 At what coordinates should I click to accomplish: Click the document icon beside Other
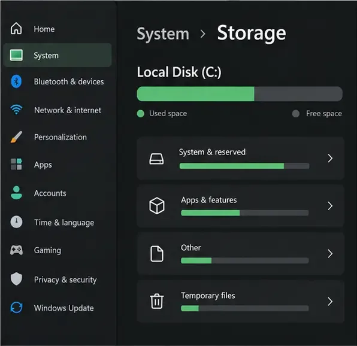pyautogui.click(x=157, y=253)
